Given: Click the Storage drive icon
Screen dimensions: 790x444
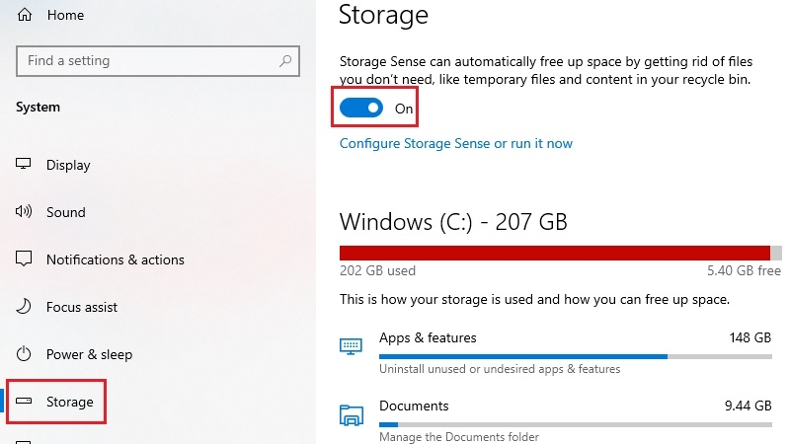Looking at the screenshot, I should click(23, 402).
